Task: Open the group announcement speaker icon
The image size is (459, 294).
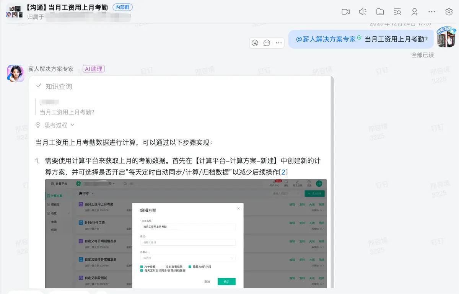Action: 363,12
